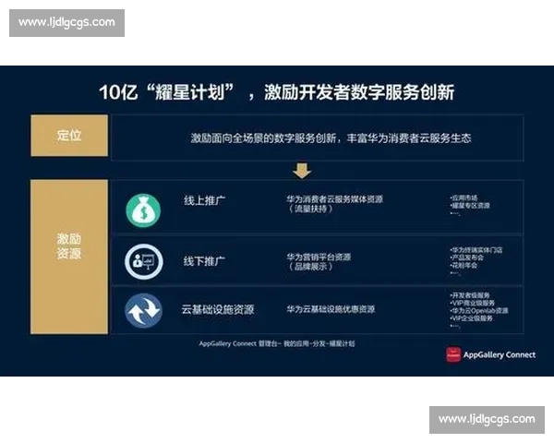Click the text "激励面向全场景的数字服务创新"
554x443 pixels.
[263, 138]
